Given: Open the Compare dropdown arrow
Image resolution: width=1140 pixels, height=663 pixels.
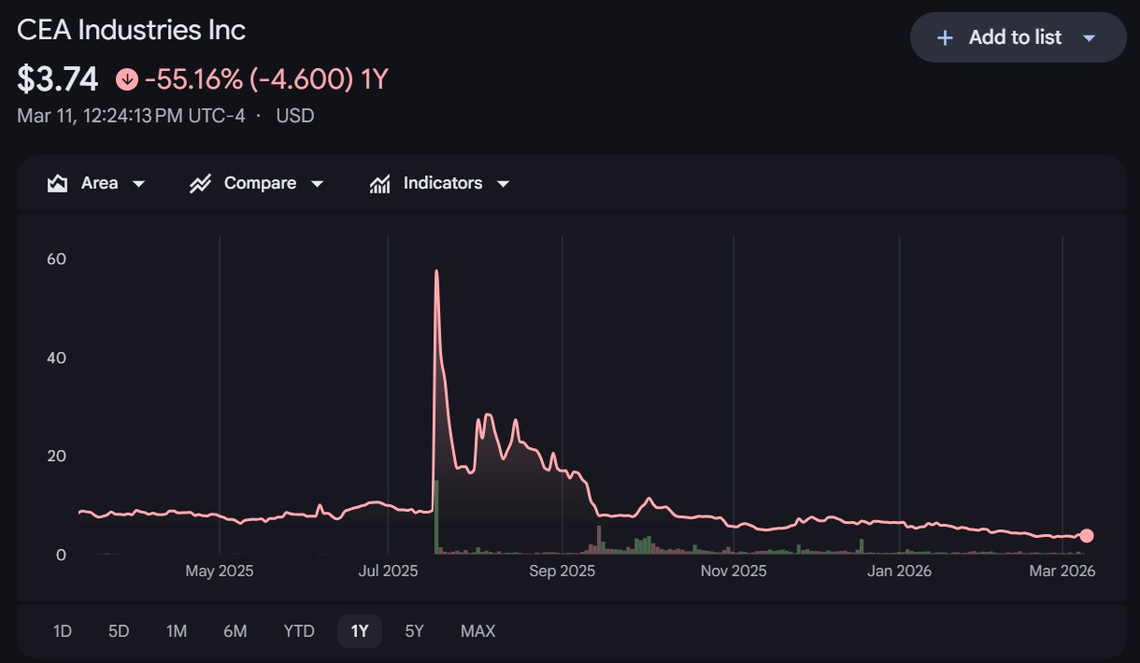Looking at the screenshot, I should click(x=317, y=183).
